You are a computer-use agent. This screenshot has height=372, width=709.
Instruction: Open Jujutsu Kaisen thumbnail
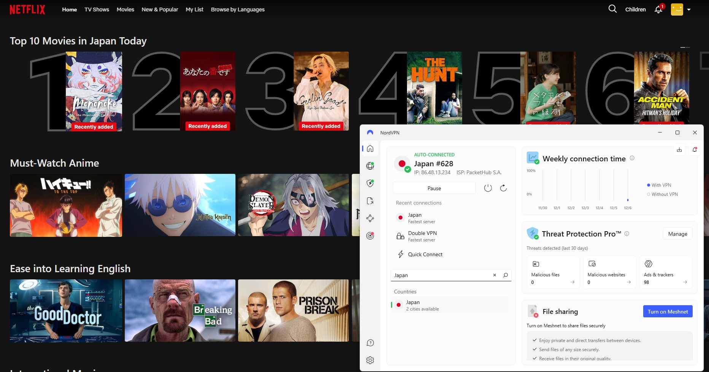pyautogui.click(x=180, y=205)
